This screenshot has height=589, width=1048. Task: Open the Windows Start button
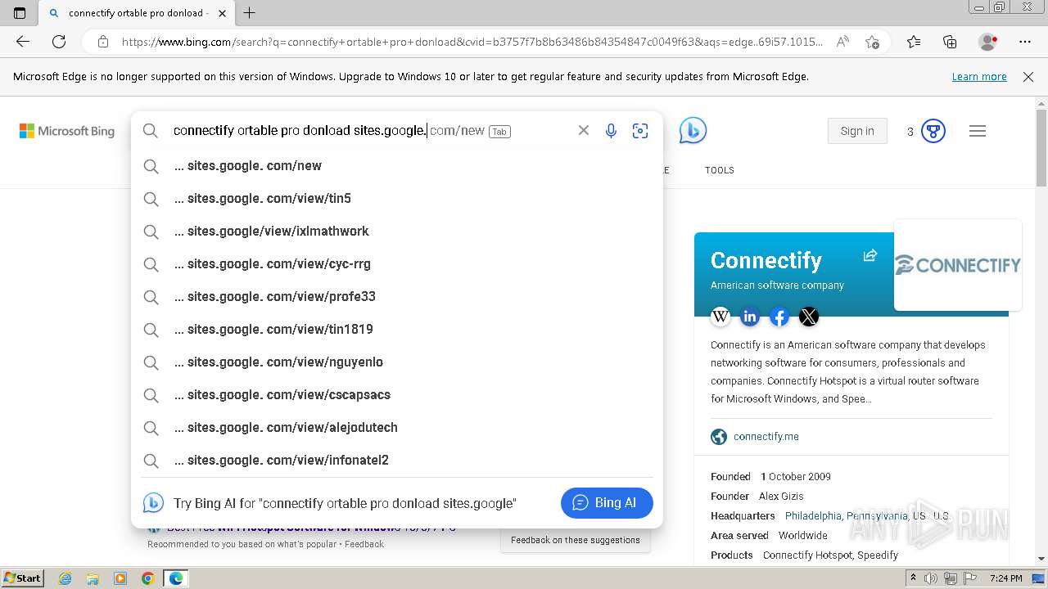(x=22, y=578)
